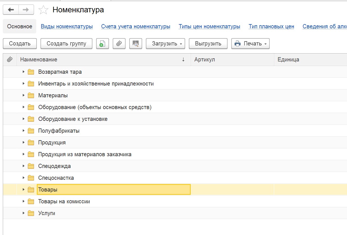
Task: Select Инвентарь и хозяйственные принадлежности row
Action: point(175,84)
